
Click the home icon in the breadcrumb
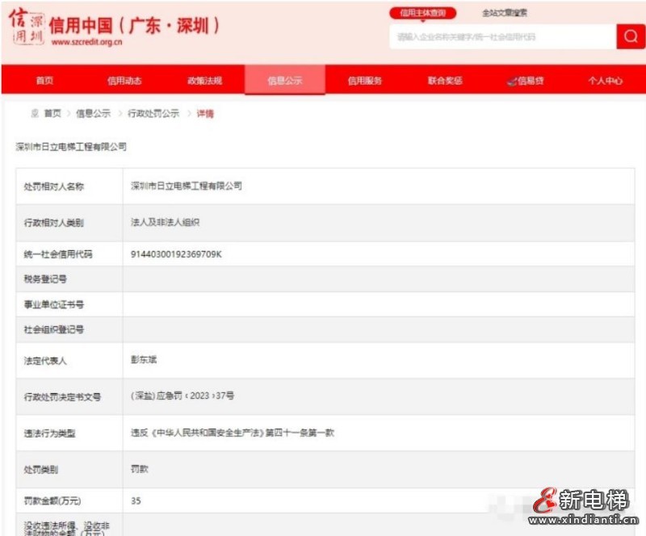(x=35, y=114)
